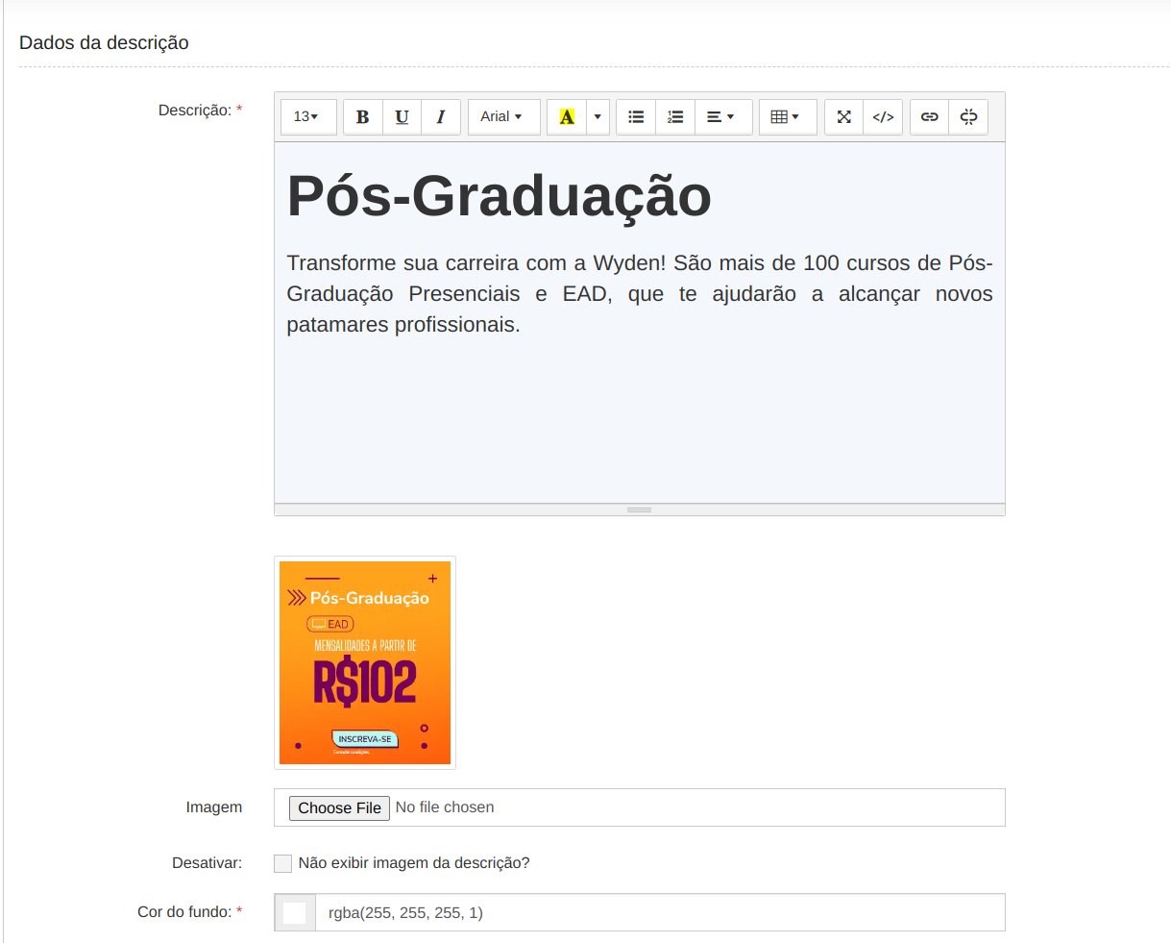This screenshot has height=943, width=1171.
Task: Click the editor resize handle bar
Action: tap(640, 509)
